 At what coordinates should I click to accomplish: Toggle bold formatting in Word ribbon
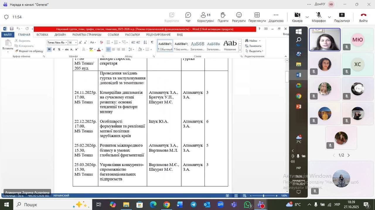click(x=49, y=49)
